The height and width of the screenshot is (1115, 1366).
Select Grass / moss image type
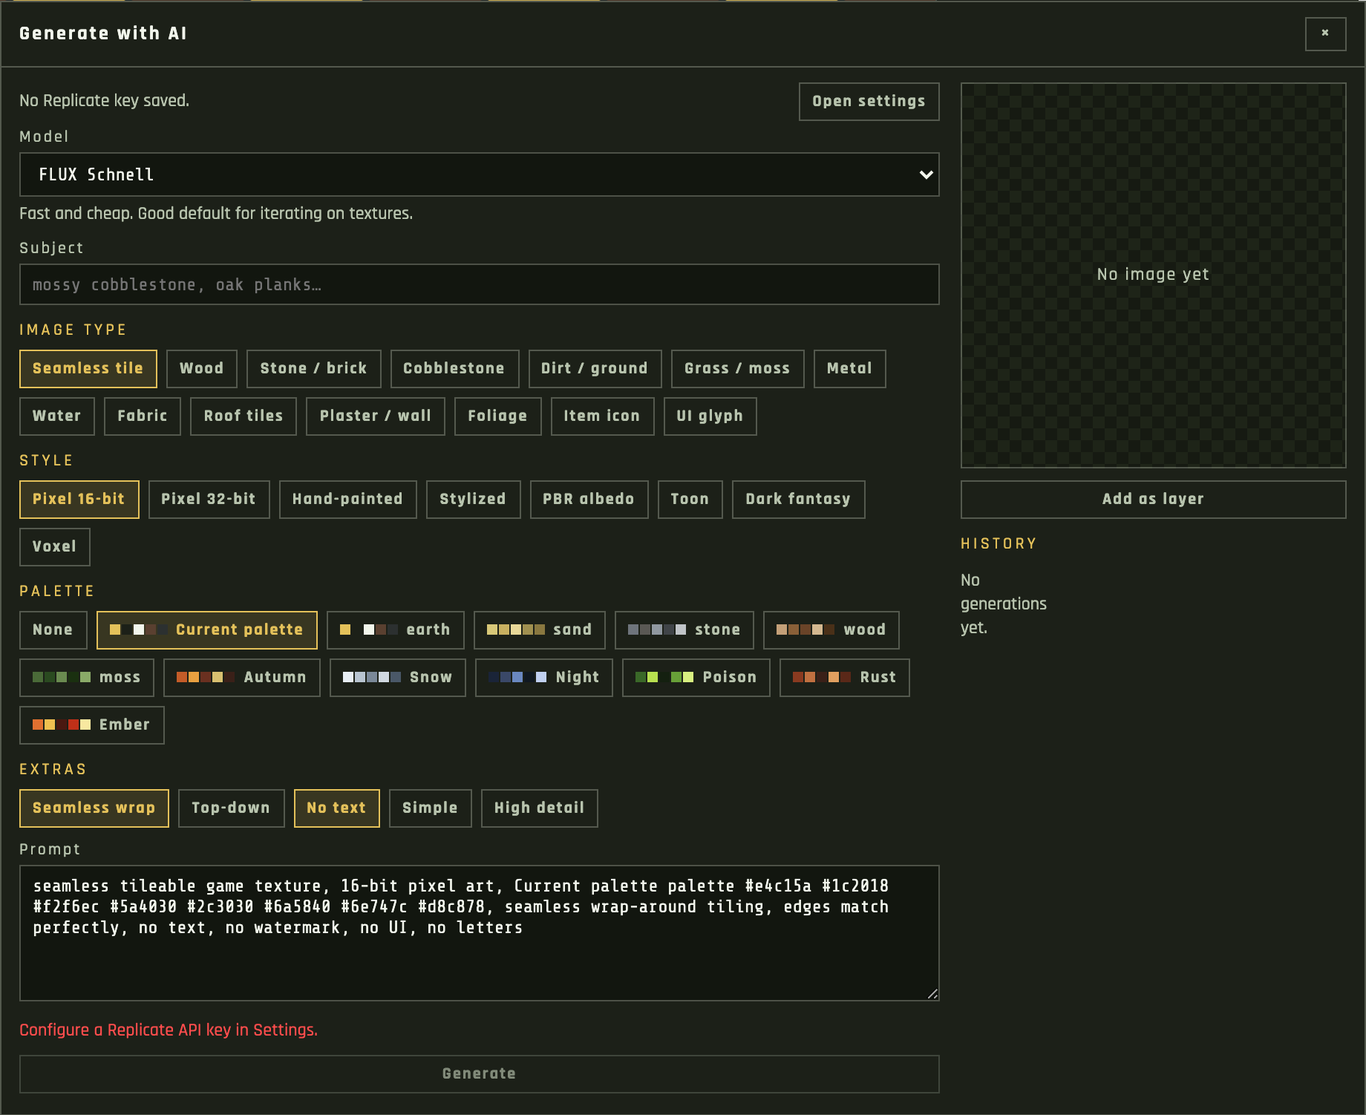point(737,368)
